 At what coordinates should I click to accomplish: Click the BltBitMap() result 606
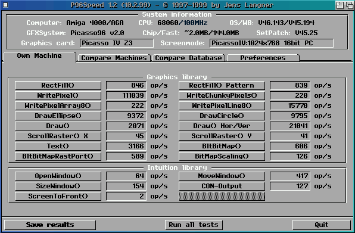[x=290, y=146]
